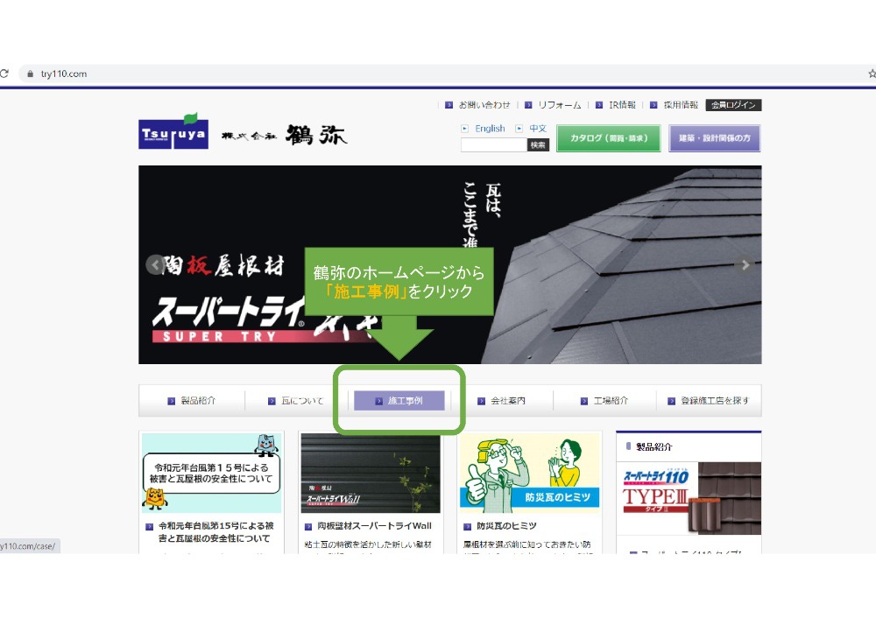
Task: Open 防災瓦のヒミツ title link
Action: pos(506,526)
